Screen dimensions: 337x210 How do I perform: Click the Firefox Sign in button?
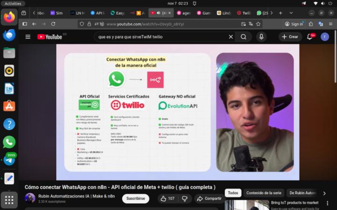(294, 24)
